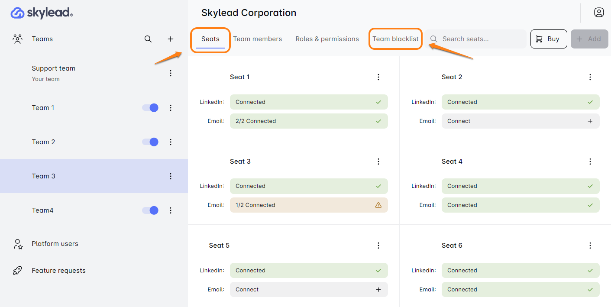Open Feature requests rocket item
Image resolution: width=611 pixels, height=307 pixels.
coord(58,271)
